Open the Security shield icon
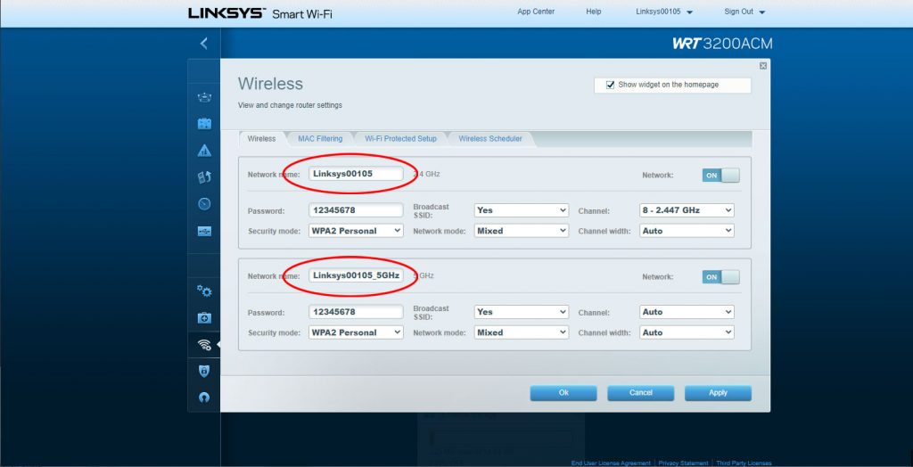 pos(204,371)
